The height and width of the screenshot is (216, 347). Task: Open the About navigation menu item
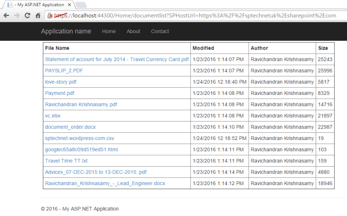pos(133,31)
